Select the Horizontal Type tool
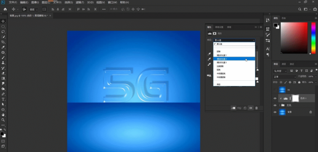The width and height of the screenshot is (318, 152). (x=3, y=99)
